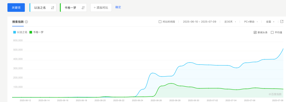Open help icon next to 搜索指数
The height and width of the screenshot is (102, 286).
pyautogui.click(x=26, y=22)
